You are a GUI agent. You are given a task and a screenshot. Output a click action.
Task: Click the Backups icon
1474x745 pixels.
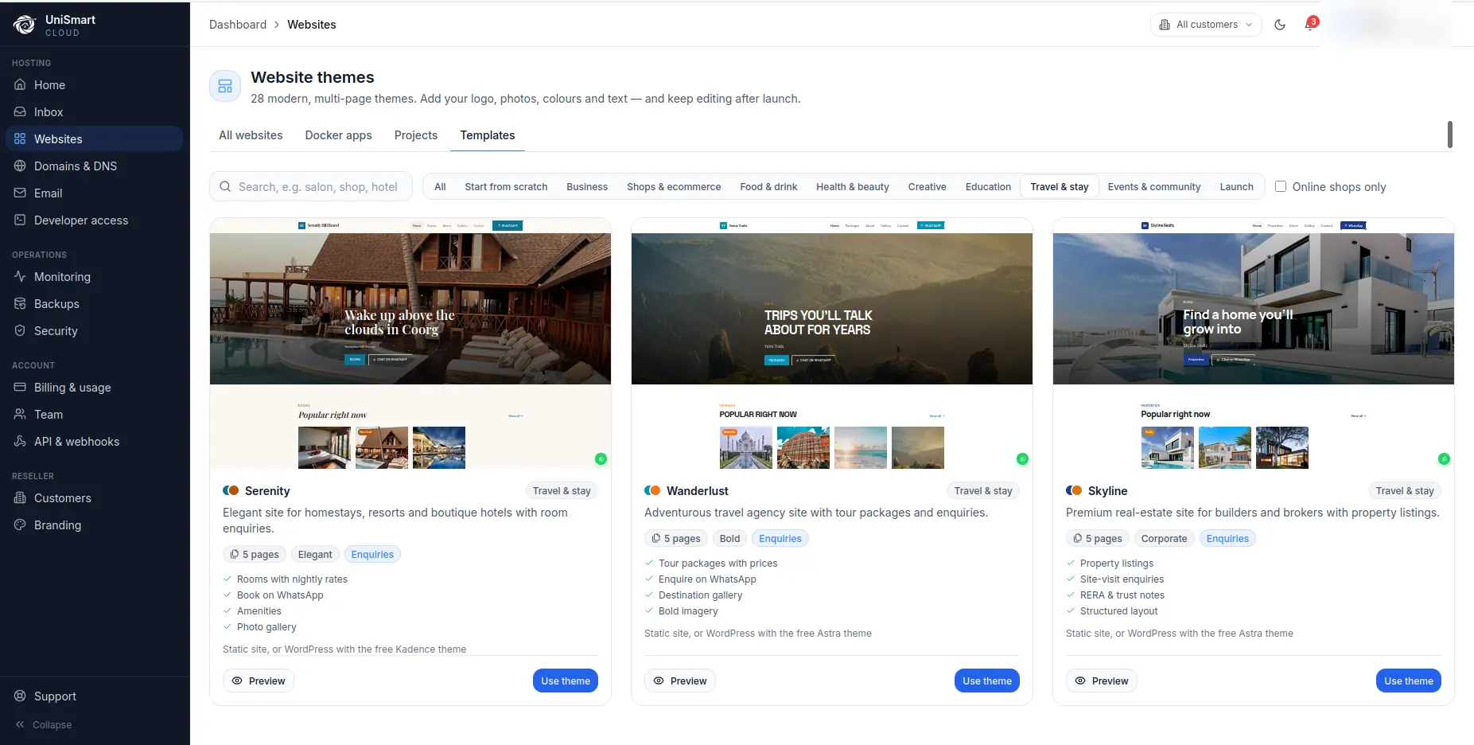[x=20, y=303]
